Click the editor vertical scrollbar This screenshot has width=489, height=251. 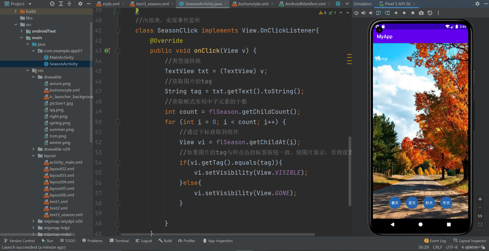pyautogui.click(x=350, y=171)
